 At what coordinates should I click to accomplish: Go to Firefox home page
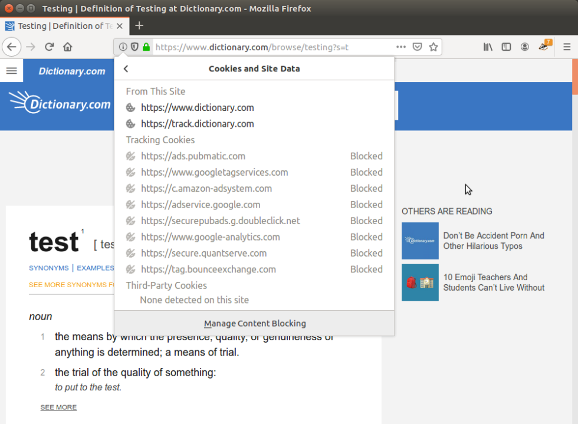click(x=68, y=47)
